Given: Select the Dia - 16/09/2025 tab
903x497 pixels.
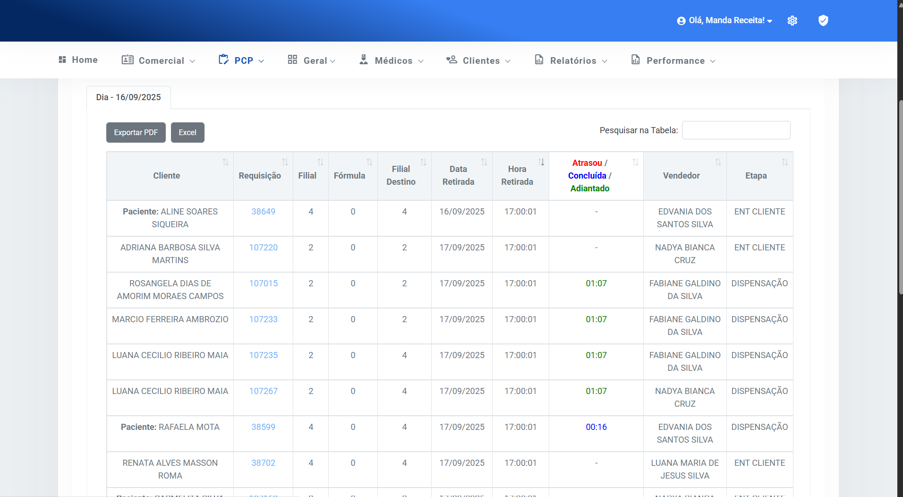Looking at the screenshot, I should click(x=128, y=97).
